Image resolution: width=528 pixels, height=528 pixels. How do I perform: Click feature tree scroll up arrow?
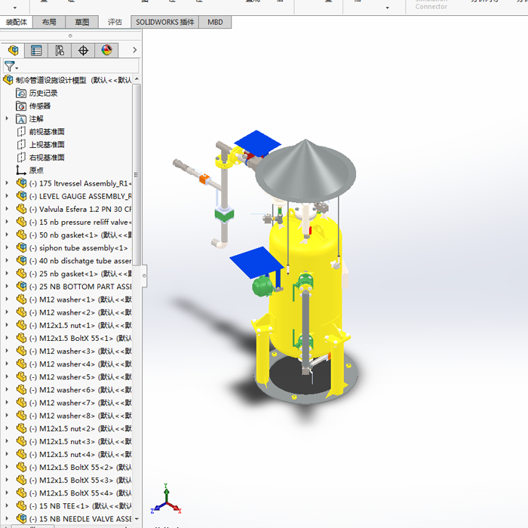pos(137,79)
